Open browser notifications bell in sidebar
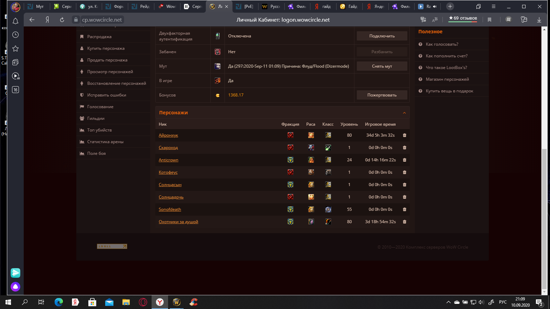 (15, 21)
